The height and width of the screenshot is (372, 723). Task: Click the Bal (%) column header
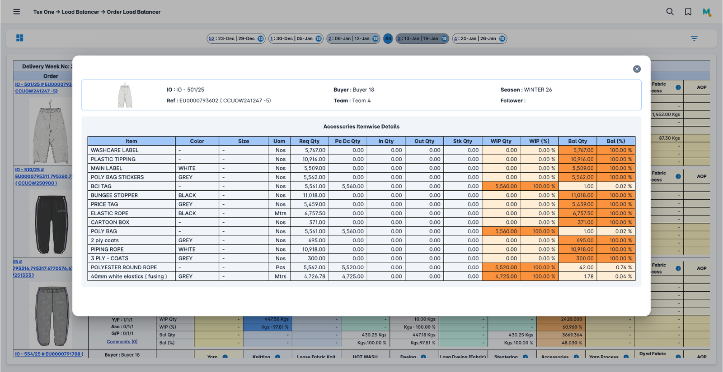615,141
